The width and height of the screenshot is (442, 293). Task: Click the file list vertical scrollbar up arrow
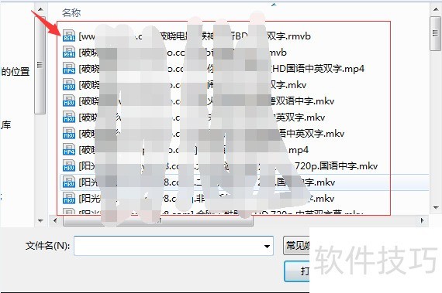click(436, 9)
